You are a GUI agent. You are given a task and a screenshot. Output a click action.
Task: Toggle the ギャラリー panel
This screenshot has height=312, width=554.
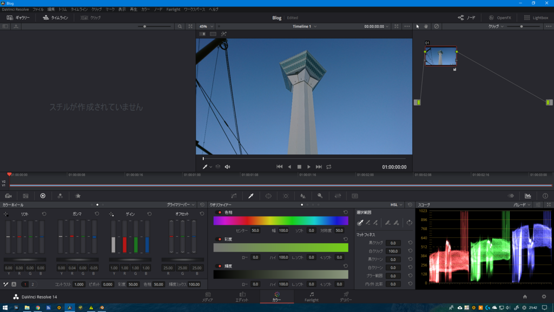(18, 18)
